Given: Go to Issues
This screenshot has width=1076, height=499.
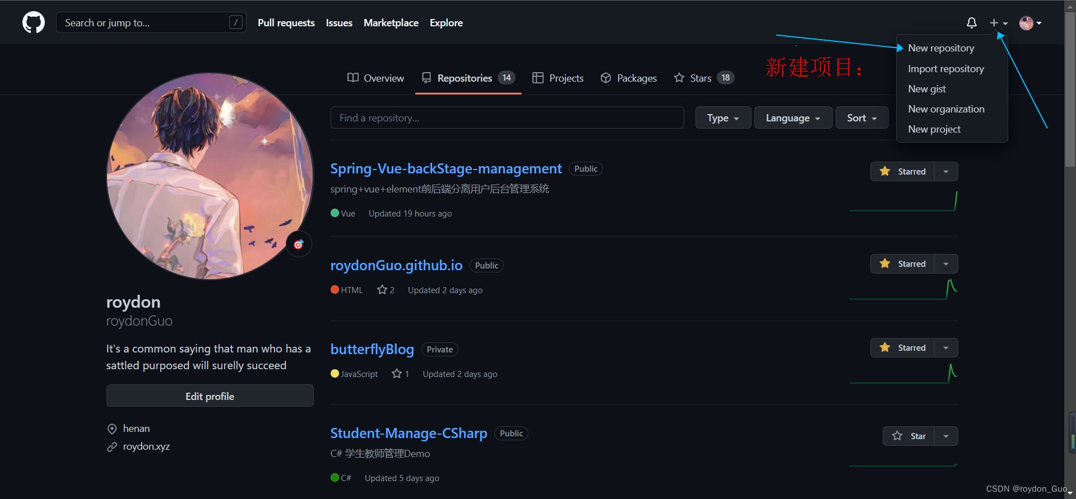Looking at the screenshot, I should coord(339,23).
